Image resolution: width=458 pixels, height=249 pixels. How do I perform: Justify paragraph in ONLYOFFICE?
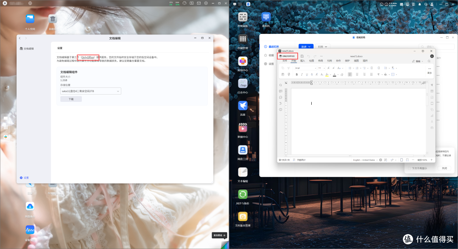coord(371,74)
